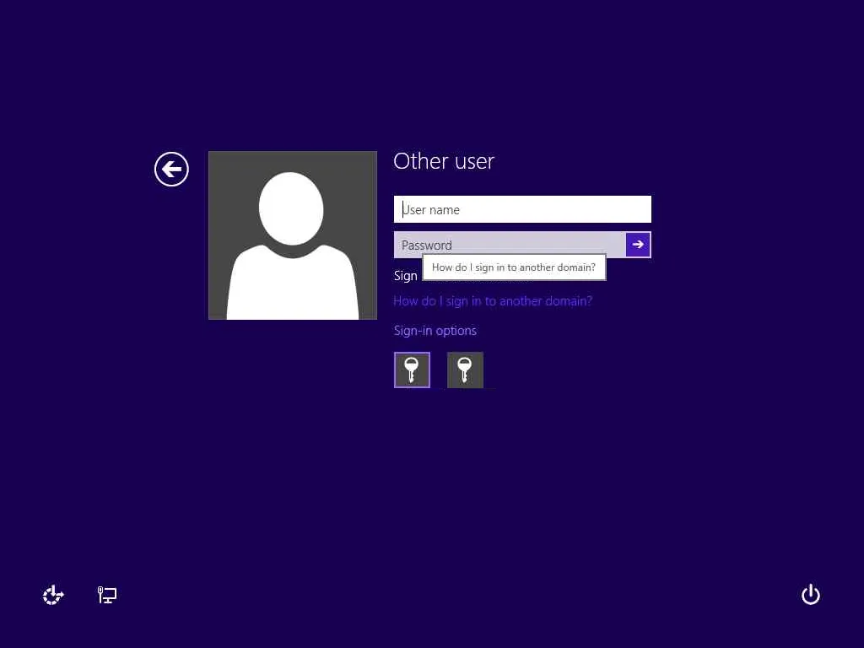Click the Password placeholder text
The height and width of the screenshot is (648, 864).
(426, 246)
